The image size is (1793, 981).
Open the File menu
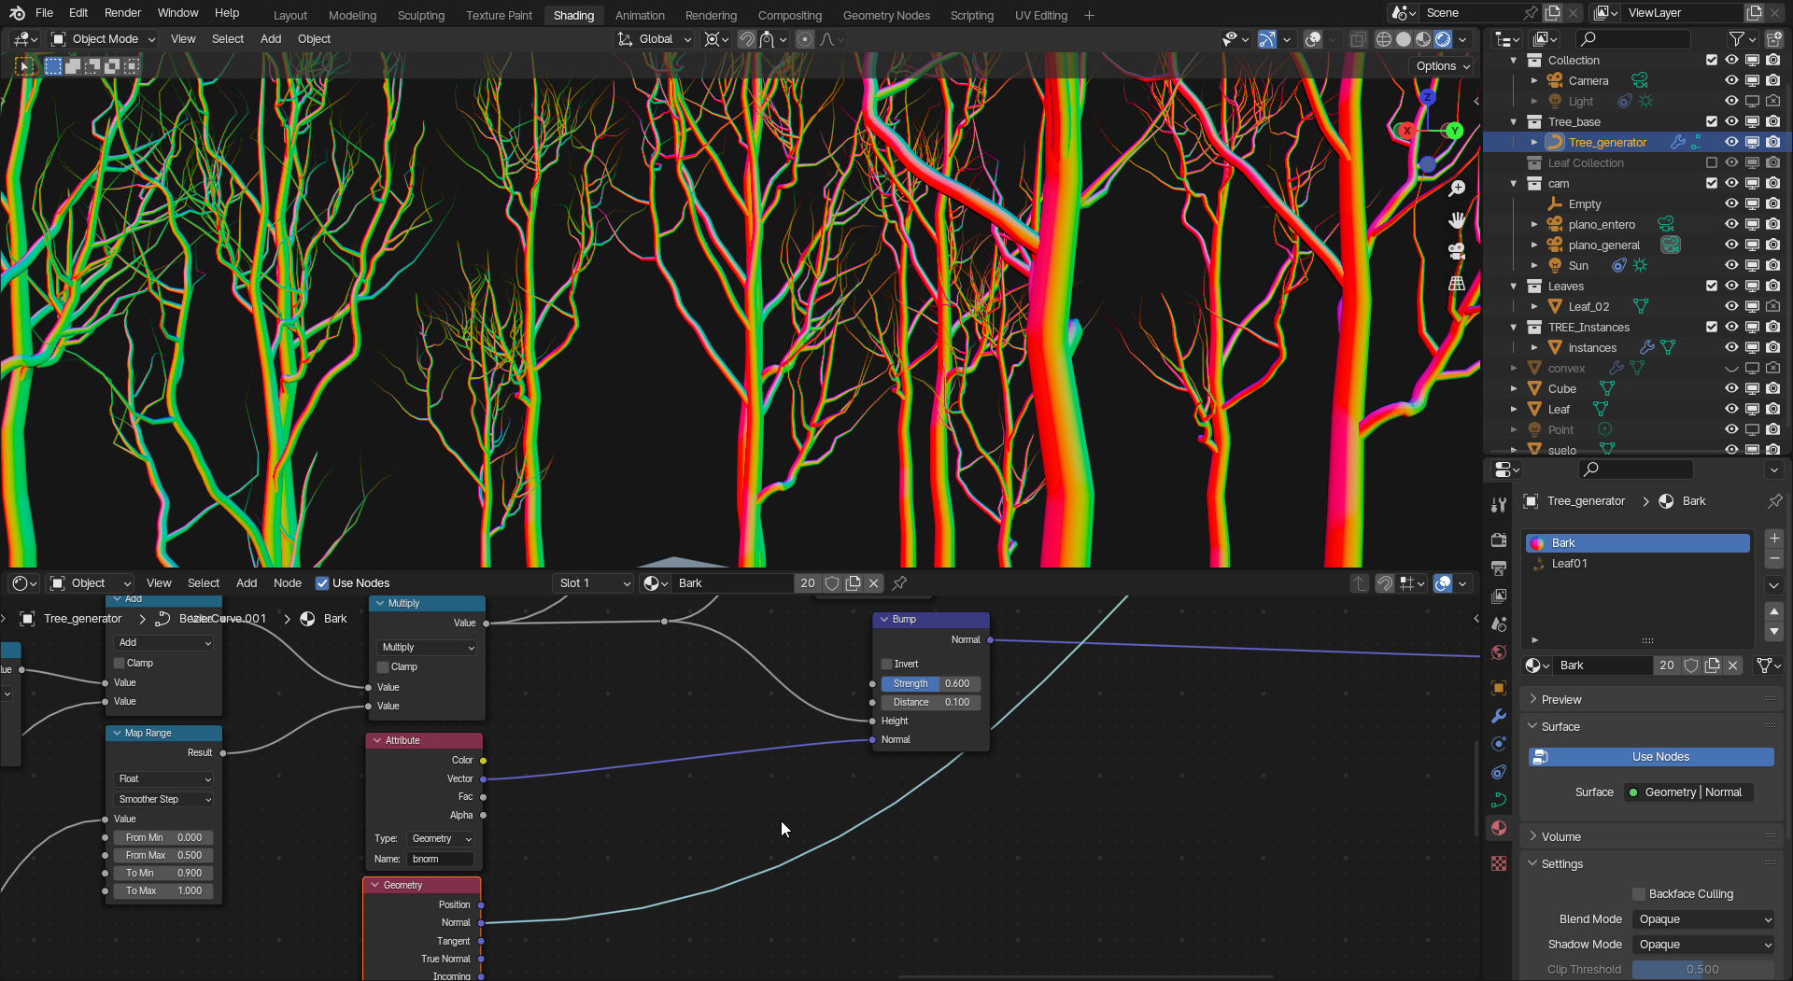44,13
